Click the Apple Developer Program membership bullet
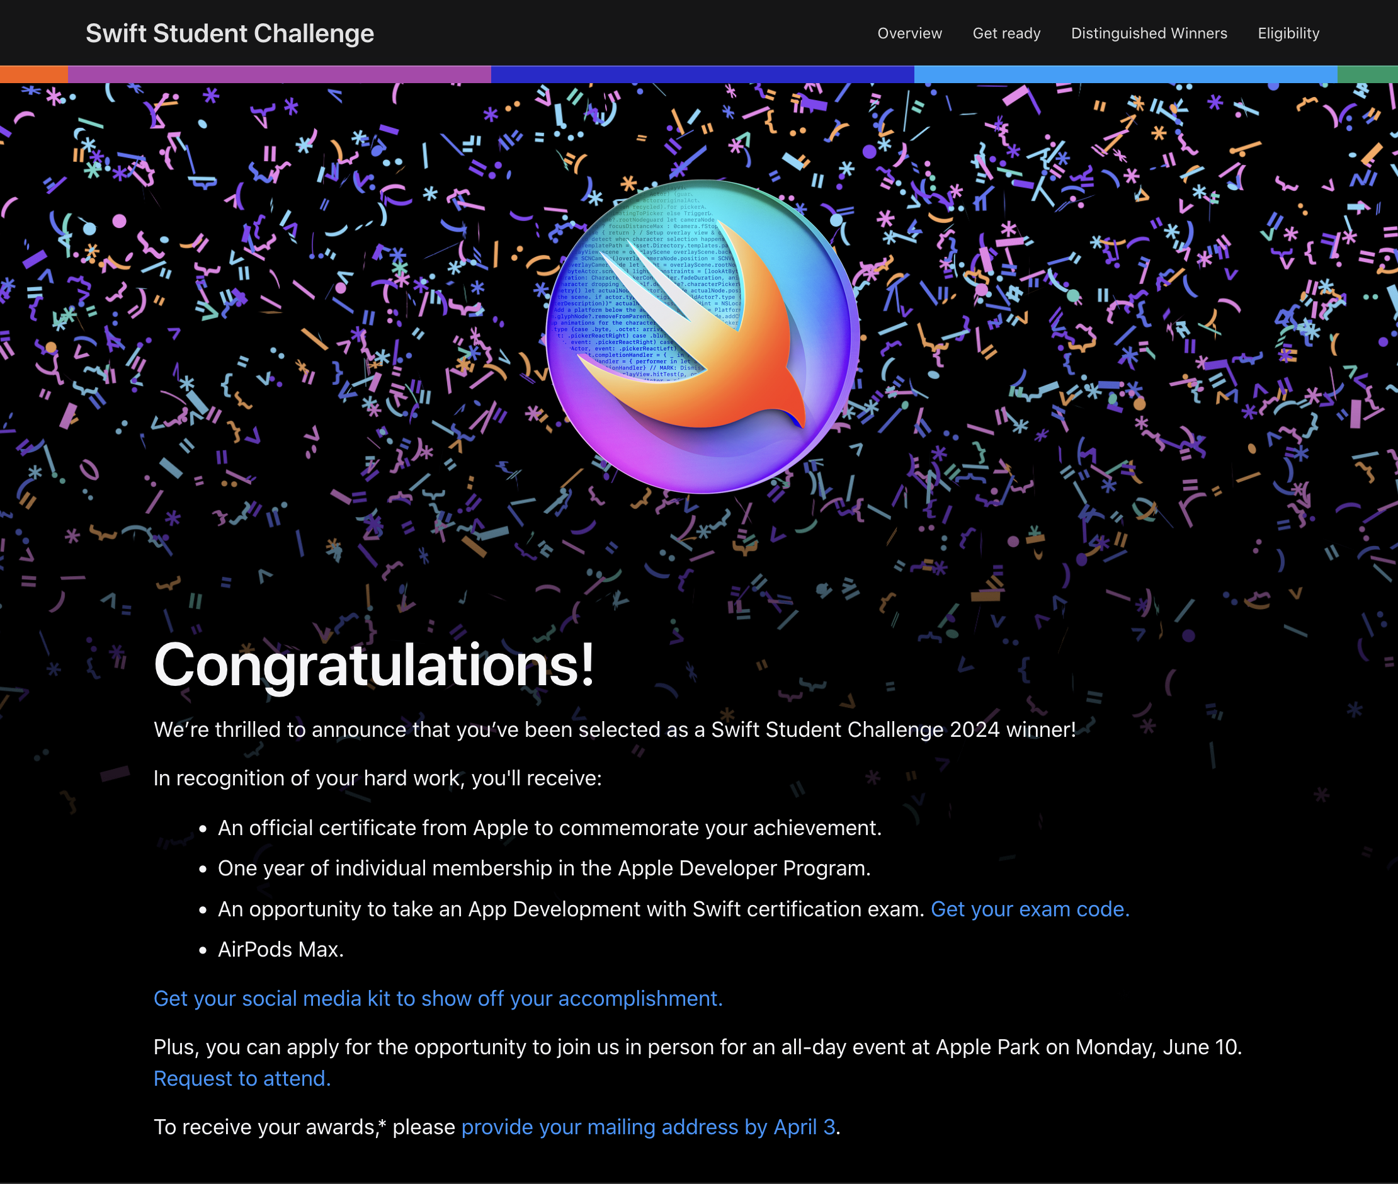Viewport: 1398px width, 1184px height. (543, 868)
